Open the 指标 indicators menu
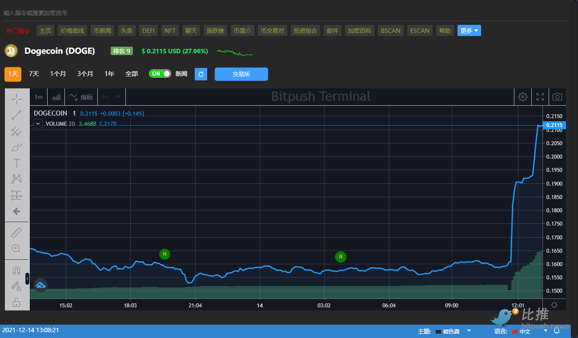 pos(81,97)
